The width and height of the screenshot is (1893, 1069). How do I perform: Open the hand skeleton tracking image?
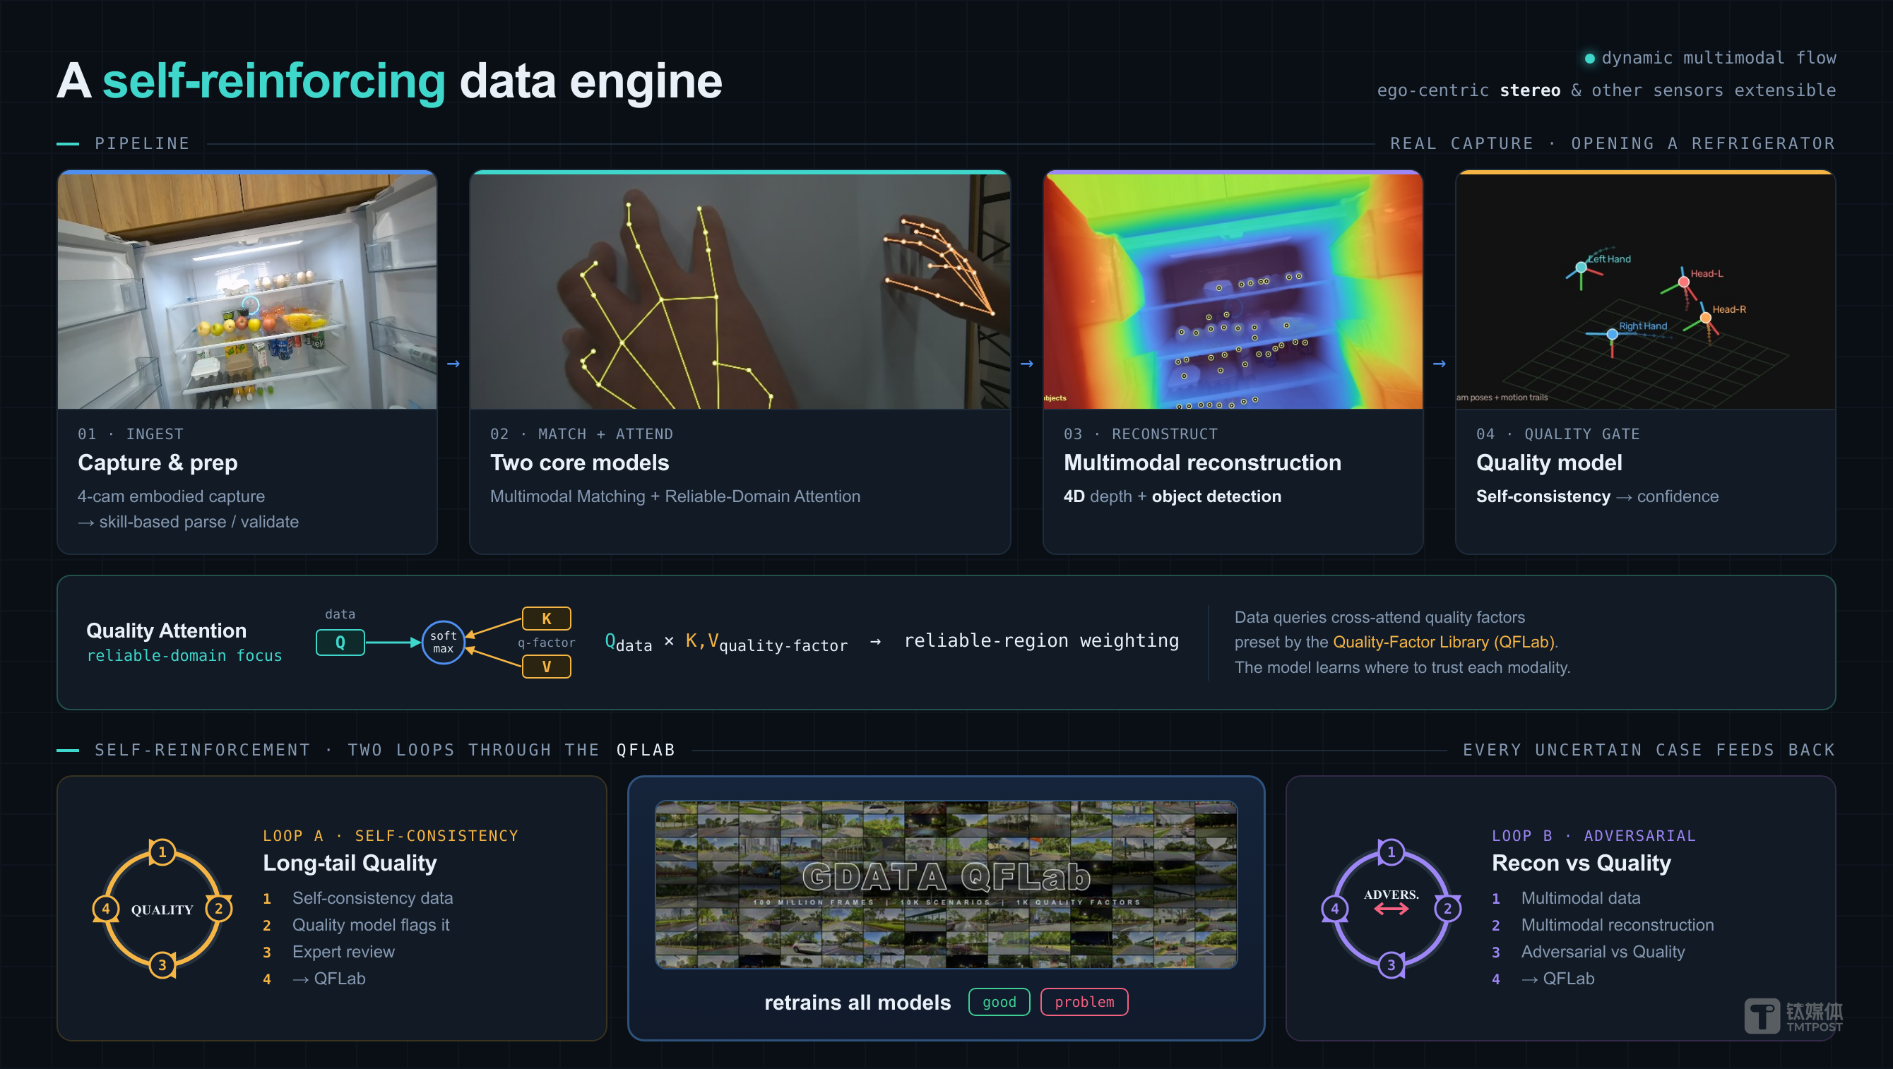point(740,291)
